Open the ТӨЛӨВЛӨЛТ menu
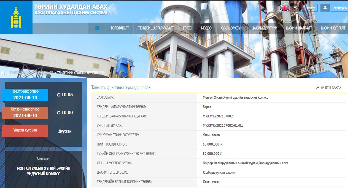 pos(120,28)
